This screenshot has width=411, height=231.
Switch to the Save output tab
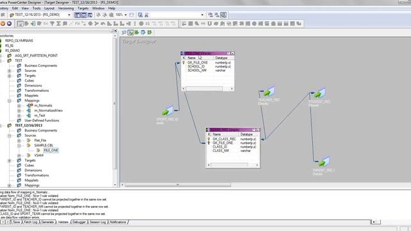[16, 222]
